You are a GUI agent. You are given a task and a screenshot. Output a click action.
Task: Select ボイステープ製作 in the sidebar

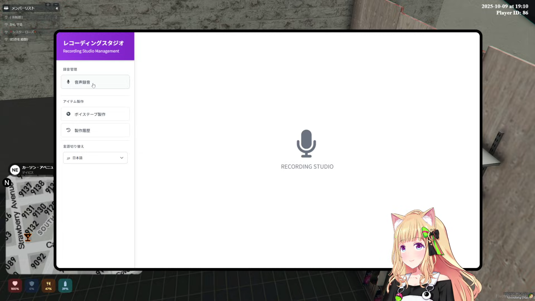[95, 114]
